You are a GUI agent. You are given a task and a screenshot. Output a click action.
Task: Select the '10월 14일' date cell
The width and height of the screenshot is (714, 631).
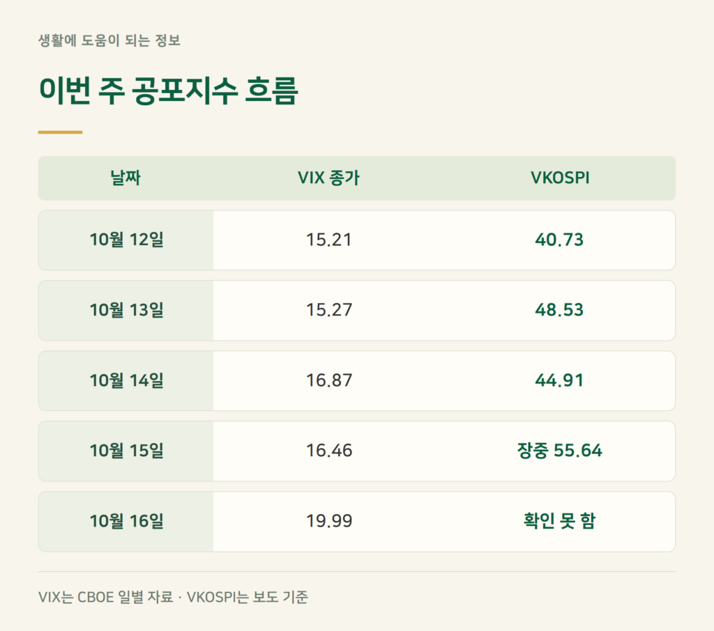point(126,381)
